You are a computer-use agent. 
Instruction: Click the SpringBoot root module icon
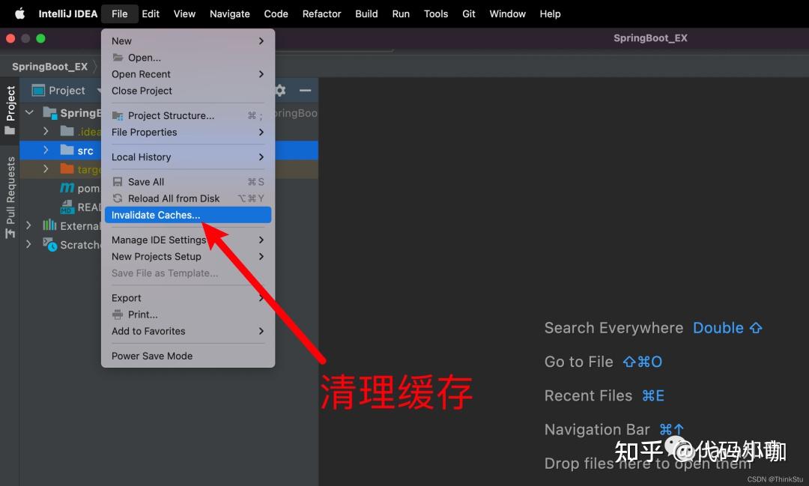pos(50,112)
